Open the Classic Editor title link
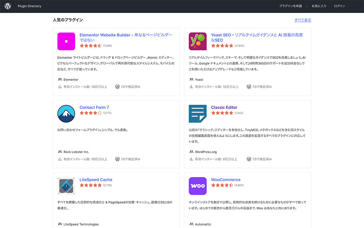Viewport: 364px width, 228px height. pos(224,107)
